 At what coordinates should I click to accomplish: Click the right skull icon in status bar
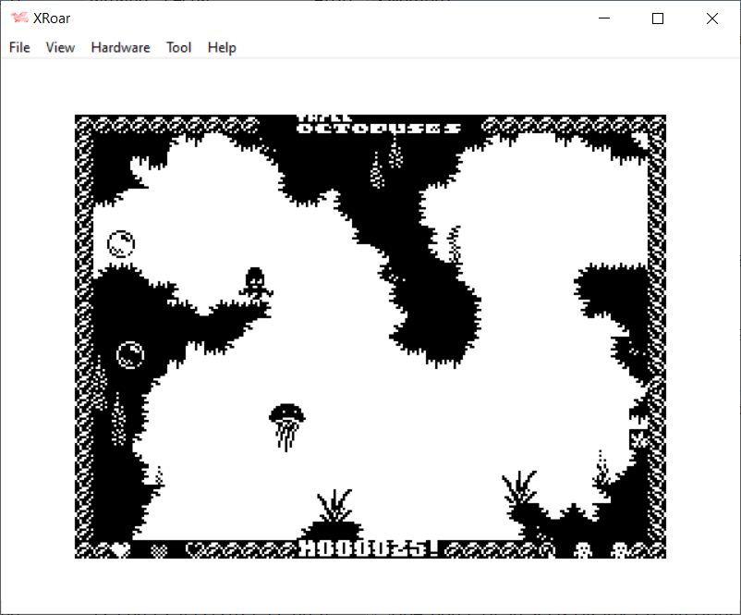(620, 549)
